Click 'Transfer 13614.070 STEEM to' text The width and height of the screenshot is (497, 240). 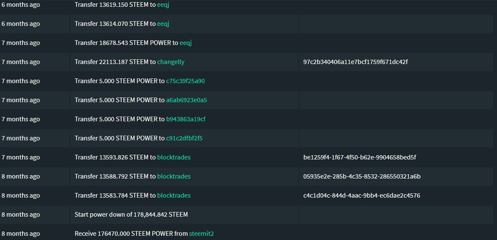point(115,24)
